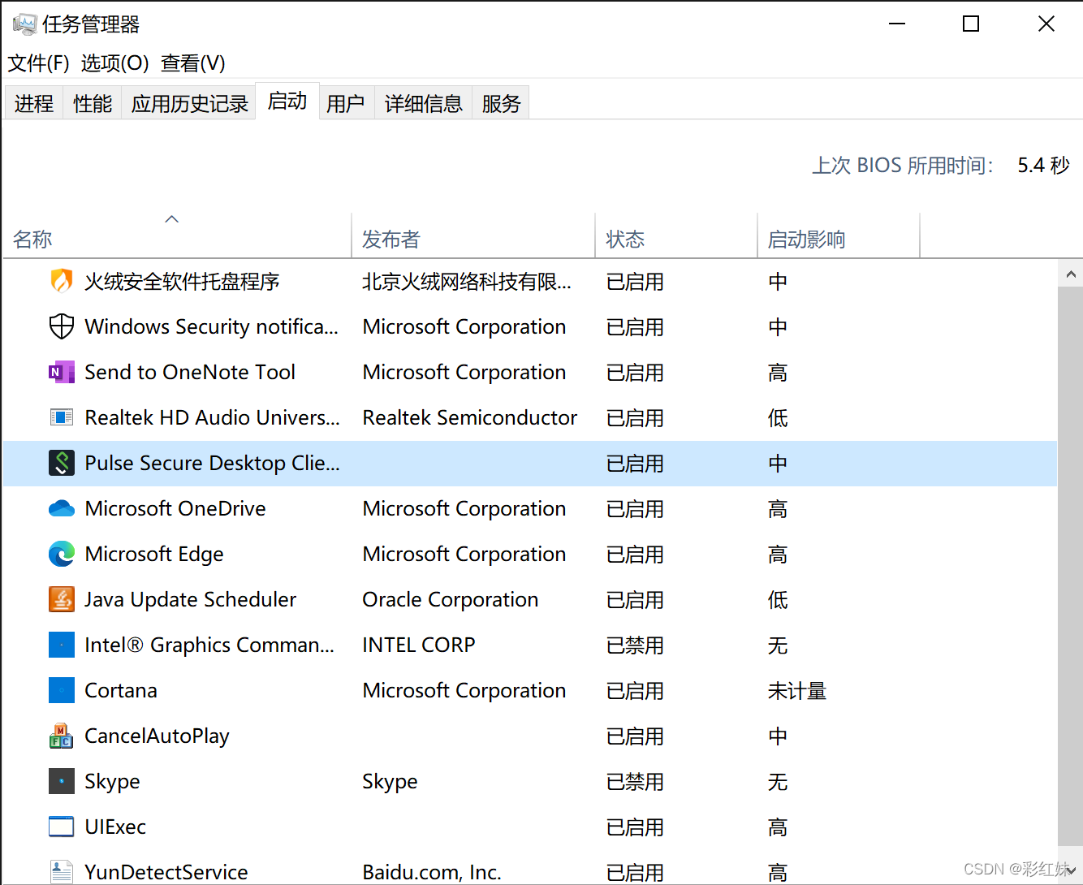Screen dimensions: 1083x885
Task: Switch to the 详细信息 tab
Action: [423, 103]
